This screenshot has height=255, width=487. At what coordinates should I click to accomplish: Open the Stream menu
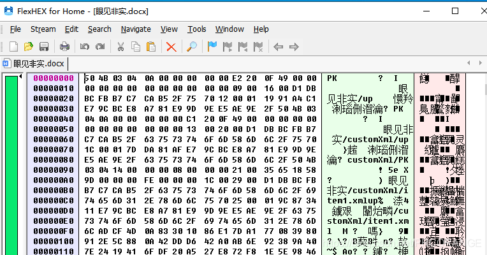[x=43, y=29]
